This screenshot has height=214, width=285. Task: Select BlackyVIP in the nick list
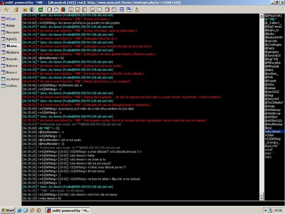tap(271, 146)
